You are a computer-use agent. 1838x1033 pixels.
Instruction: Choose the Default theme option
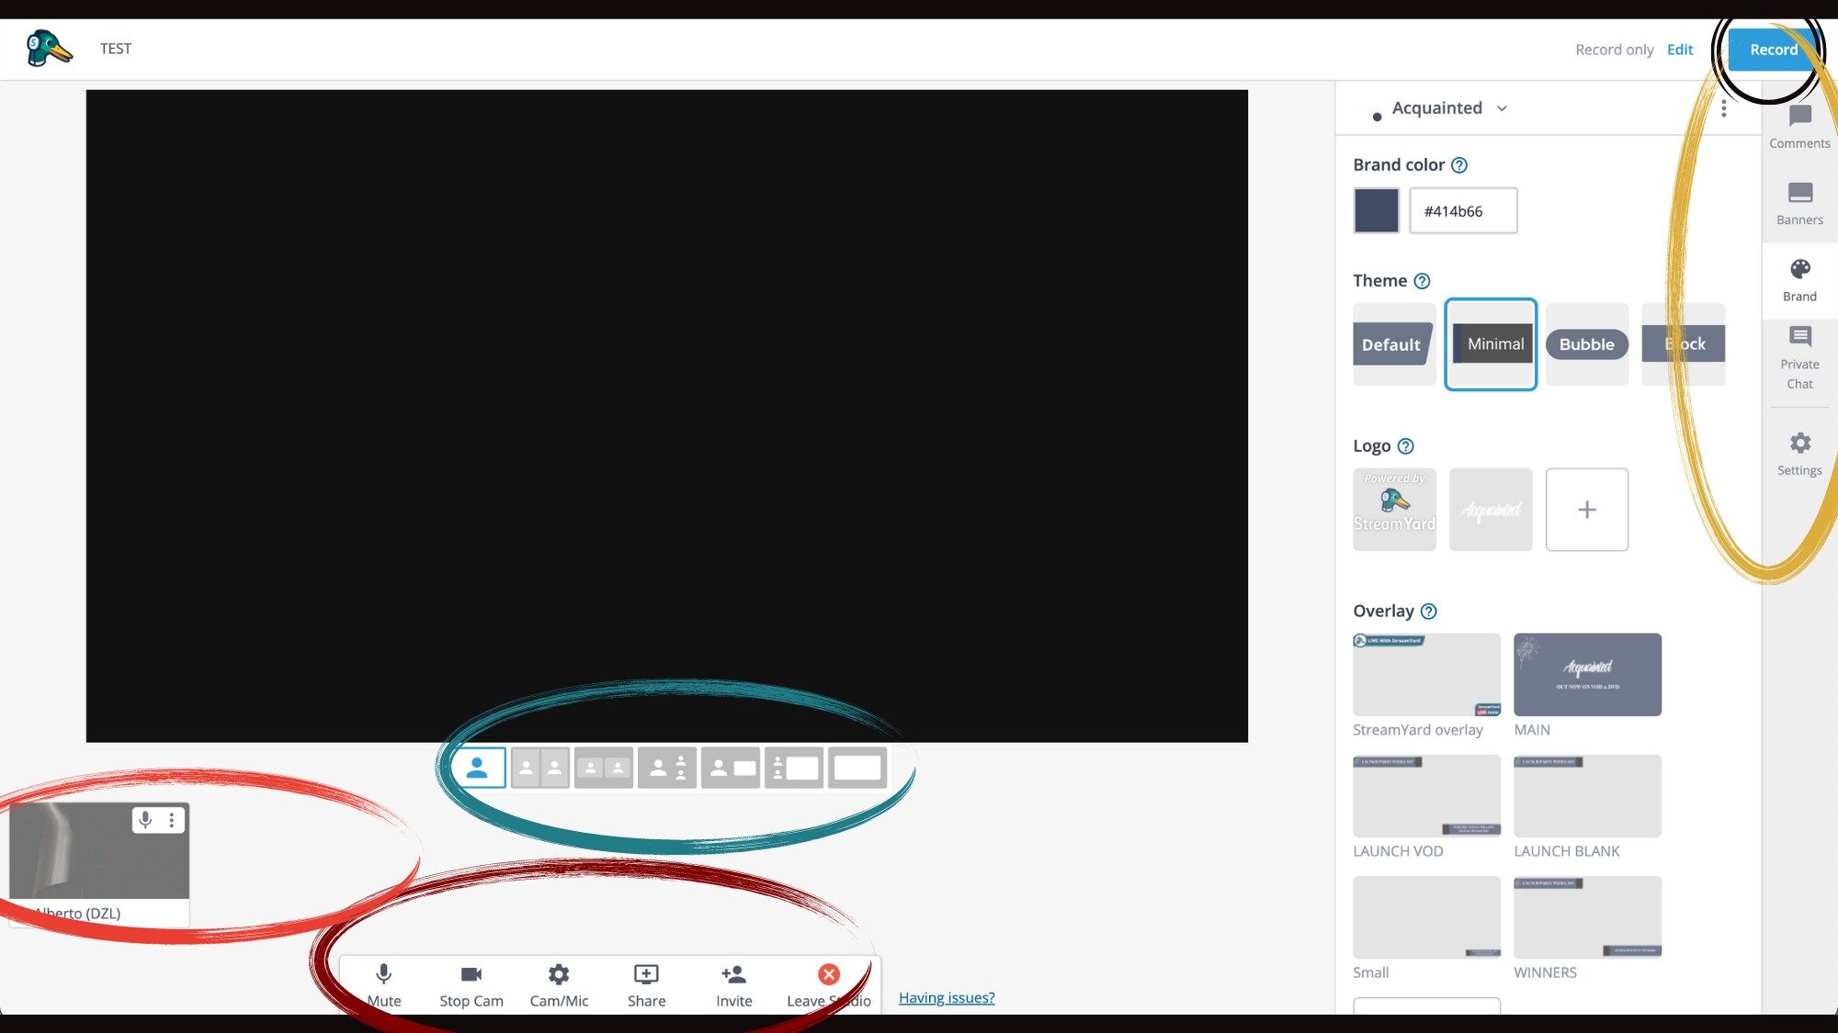point(1393,344)
